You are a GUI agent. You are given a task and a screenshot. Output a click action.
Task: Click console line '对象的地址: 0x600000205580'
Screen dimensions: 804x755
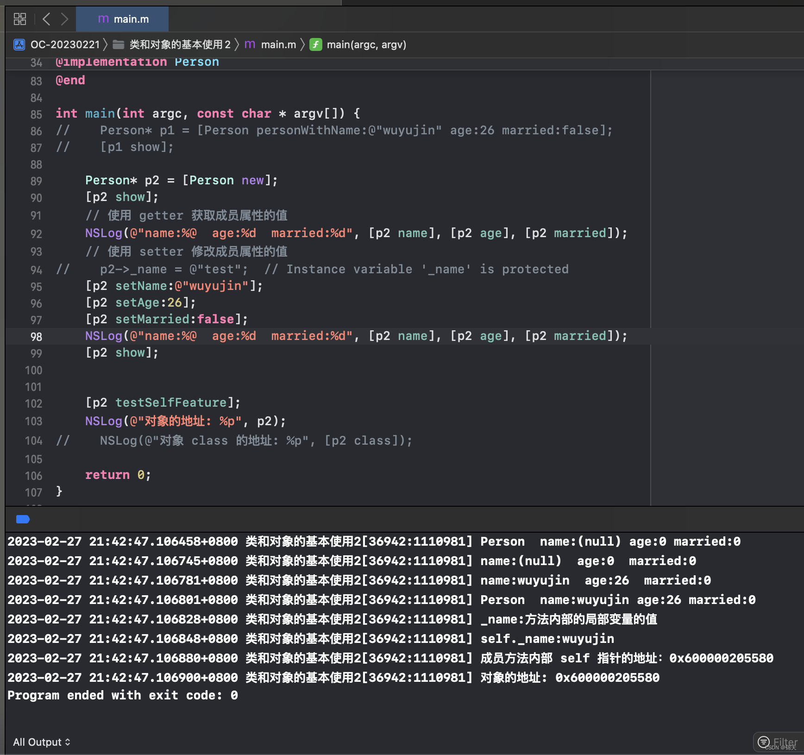570,678
